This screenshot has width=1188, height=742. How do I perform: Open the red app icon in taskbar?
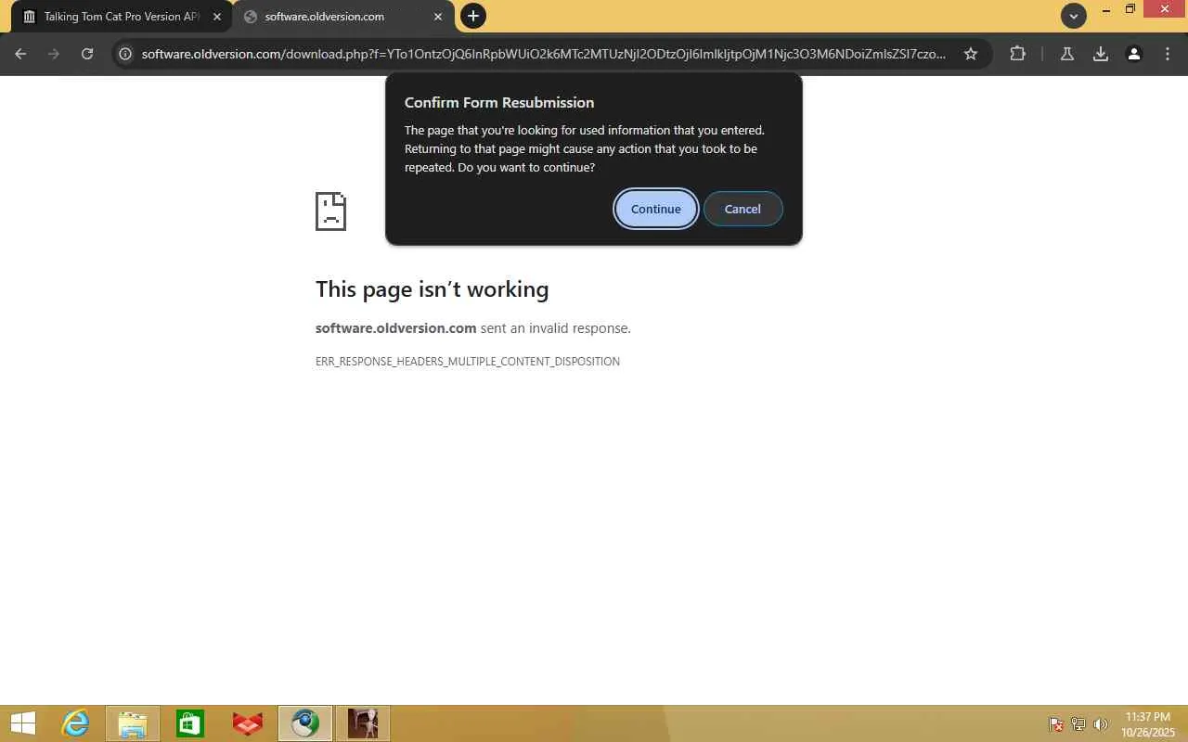tap(248, 723)
